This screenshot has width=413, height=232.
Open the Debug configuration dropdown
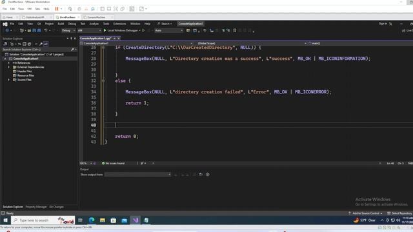pos(68,30)
